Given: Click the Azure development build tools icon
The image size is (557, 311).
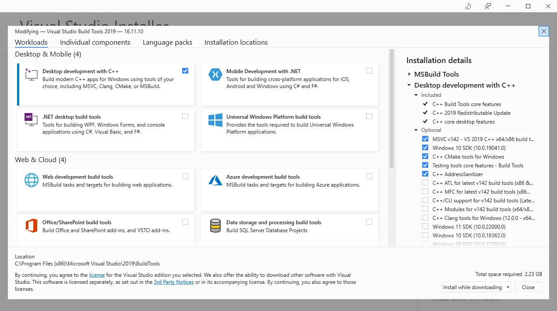Looking at the screenshot, I should [215, 180].
